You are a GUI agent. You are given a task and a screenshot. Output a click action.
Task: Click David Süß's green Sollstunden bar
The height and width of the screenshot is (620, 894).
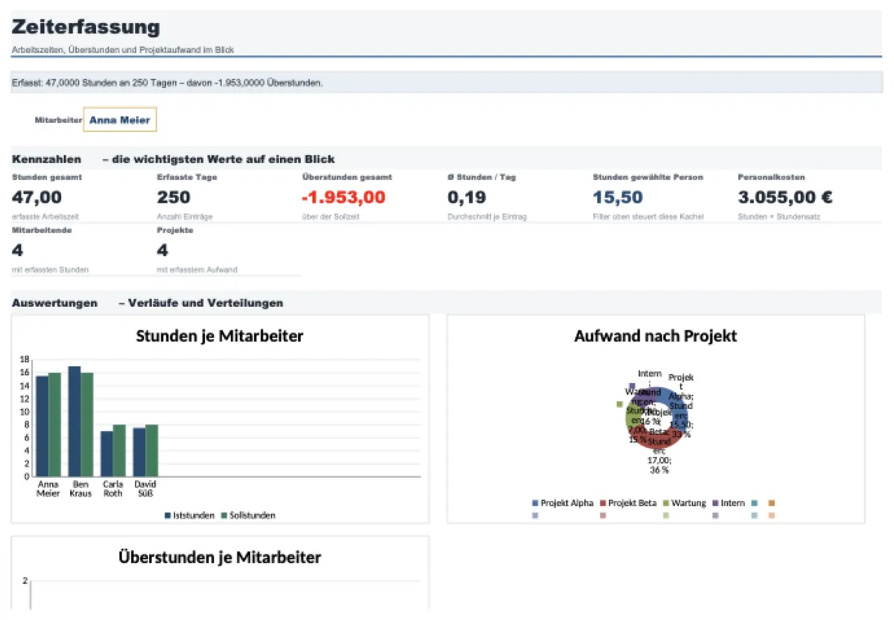[x=151, y=450]
